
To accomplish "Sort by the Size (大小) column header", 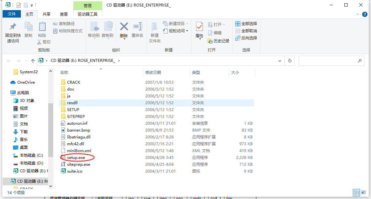I will 235,72.
